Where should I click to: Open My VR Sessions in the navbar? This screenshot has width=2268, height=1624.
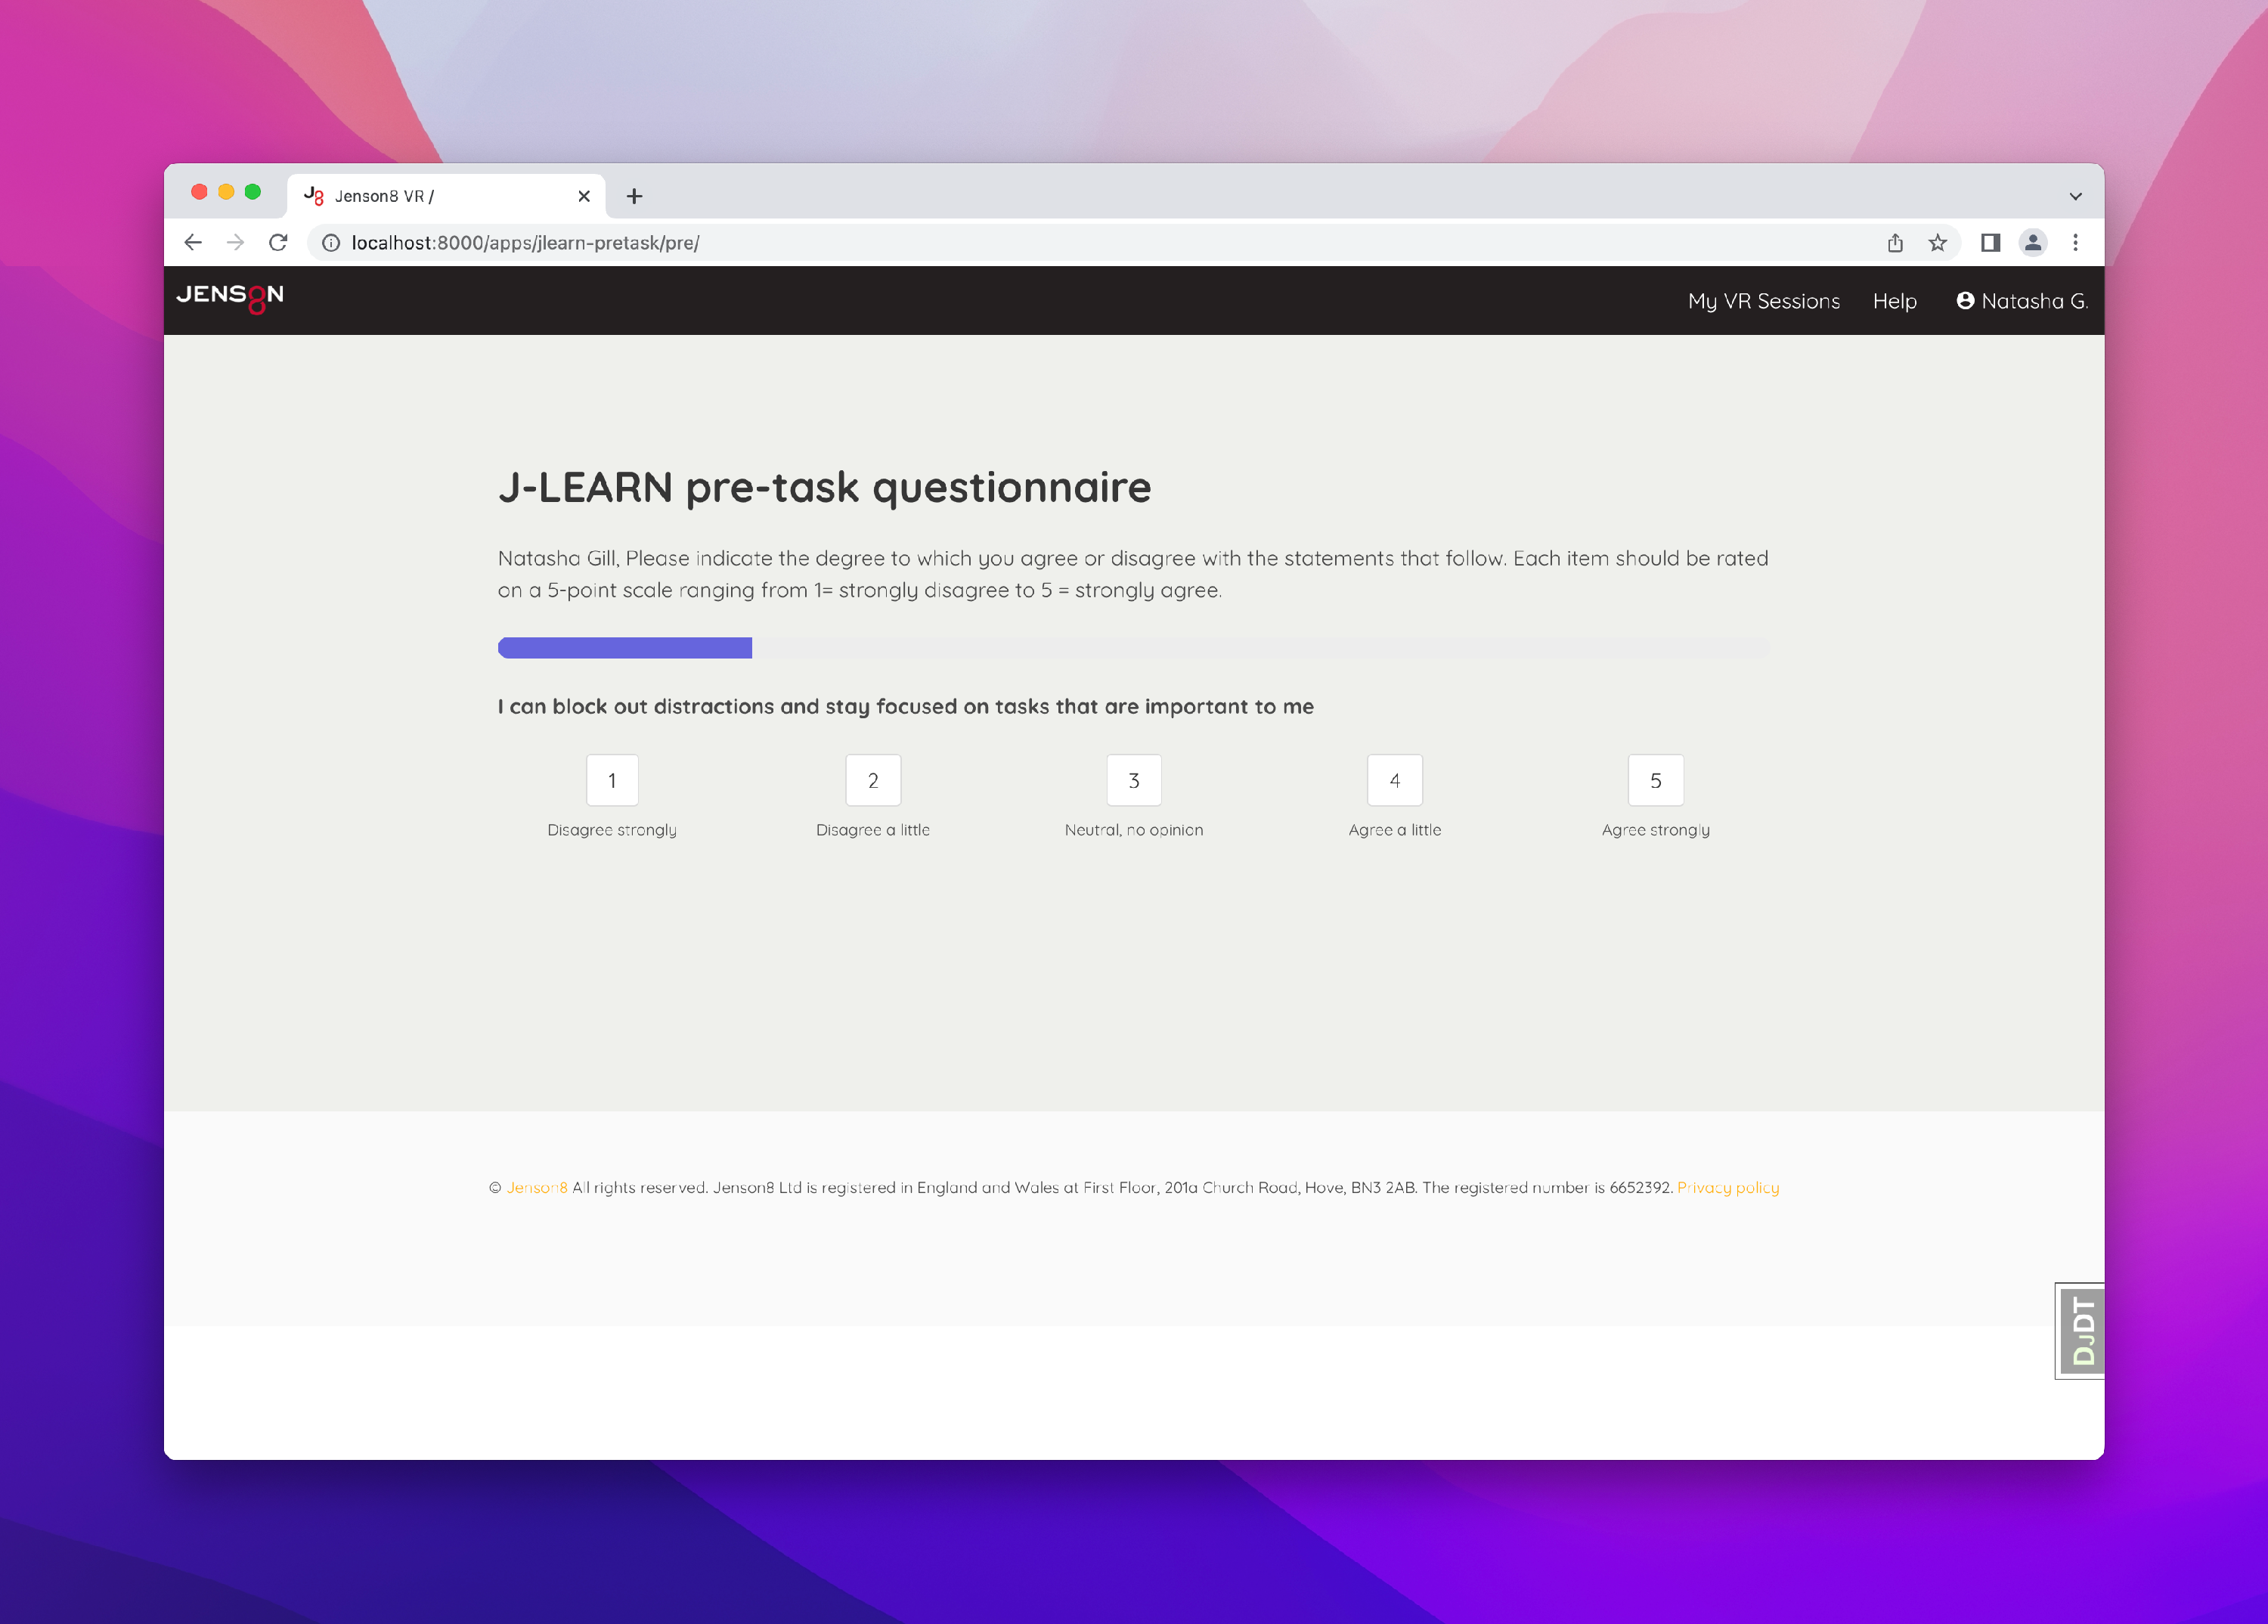pos(1764,301)
